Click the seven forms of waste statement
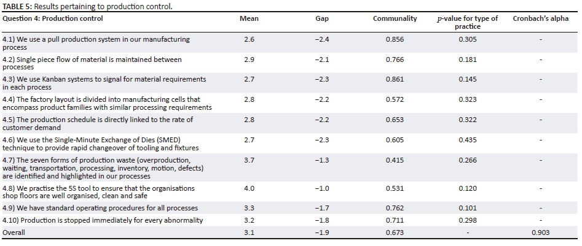This screenshot has height=246, width=582. pyautogui.click(x=108, y=167)
